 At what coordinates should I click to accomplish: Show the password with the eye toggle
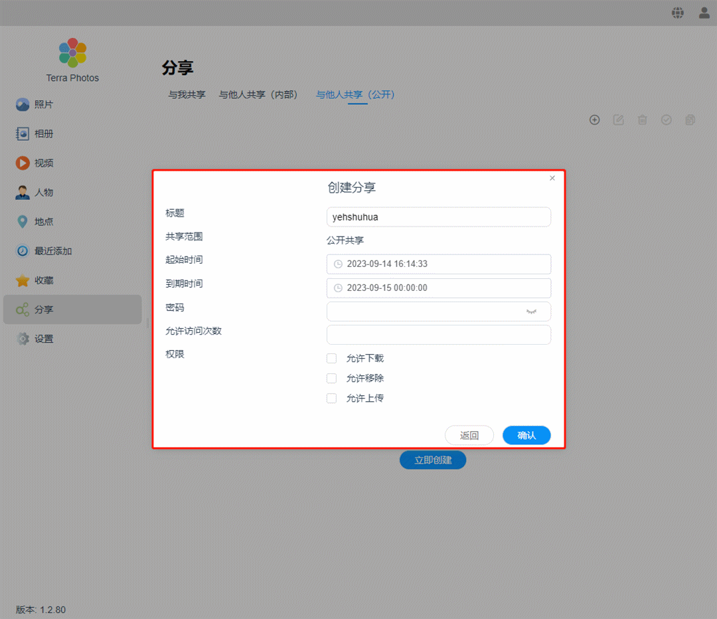[531, 311]
